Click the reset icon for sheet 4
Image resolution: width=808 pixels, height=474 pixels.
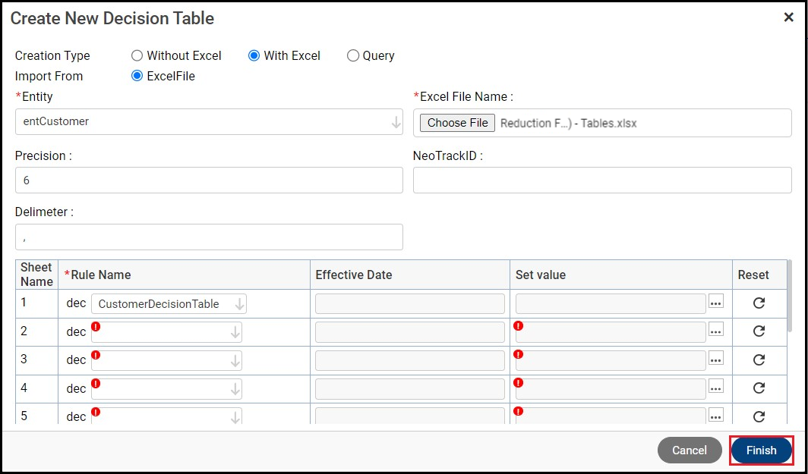click(758, 388)
